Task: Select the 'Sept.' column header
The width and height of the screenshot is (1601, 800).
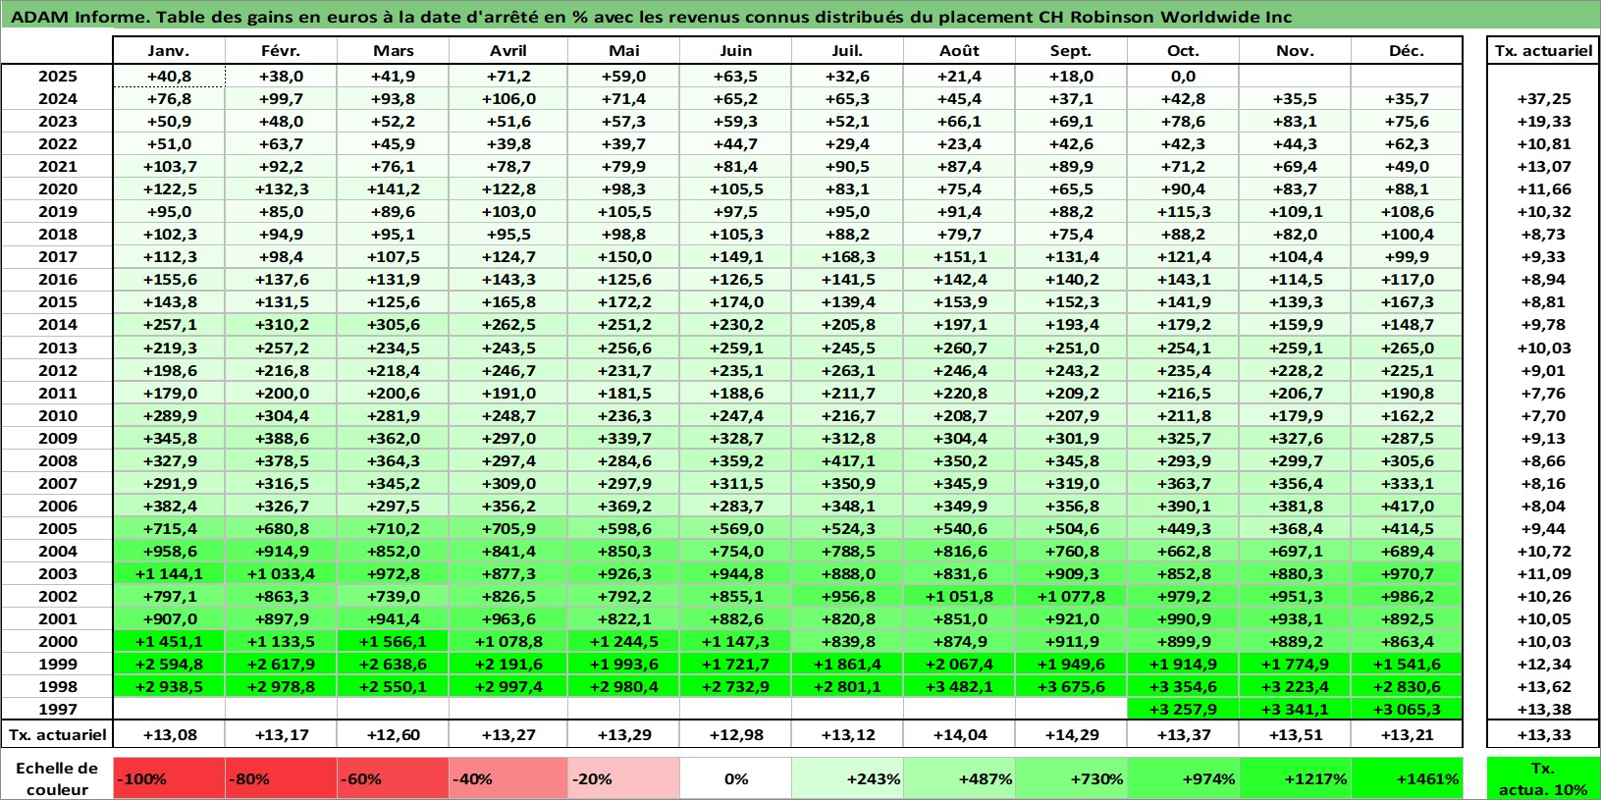Action: [1071, 51]
